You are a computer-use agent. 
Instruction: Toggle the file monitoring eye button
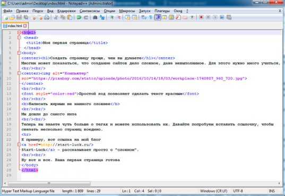[x=192, y=17]
